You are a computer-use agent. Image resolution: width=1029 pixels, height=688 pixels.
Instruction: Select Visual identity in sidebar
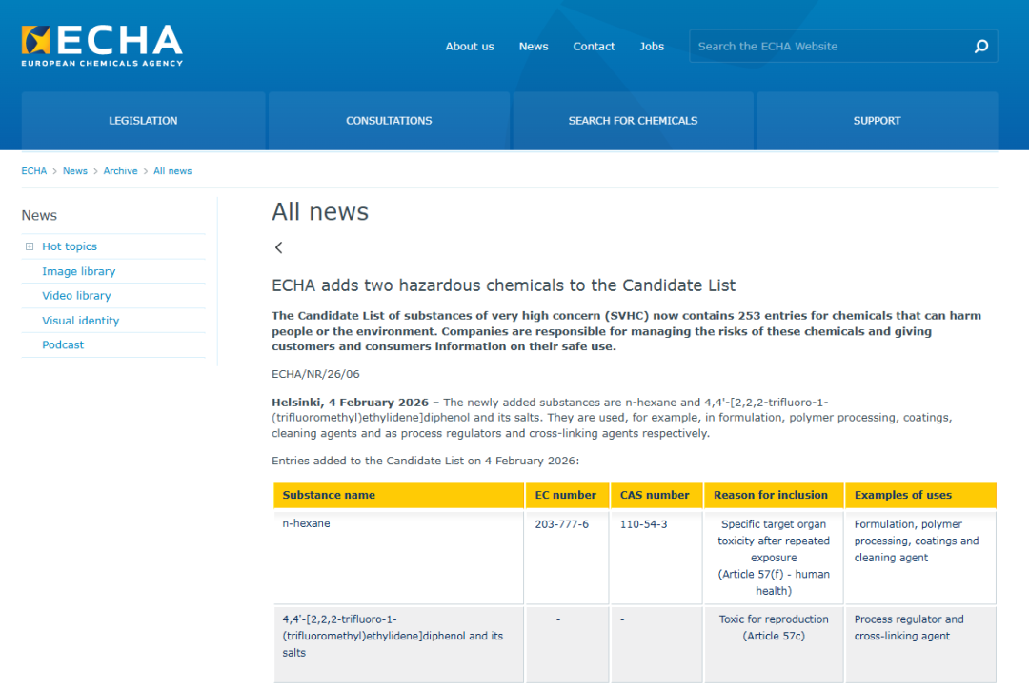click(80, 321)
